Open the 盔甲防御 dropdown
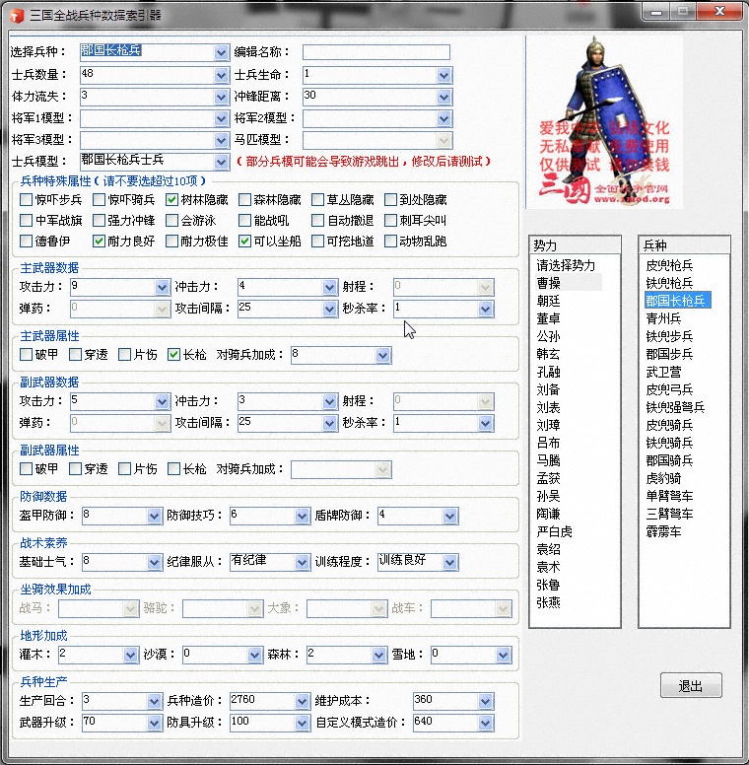 pos(154,516)
